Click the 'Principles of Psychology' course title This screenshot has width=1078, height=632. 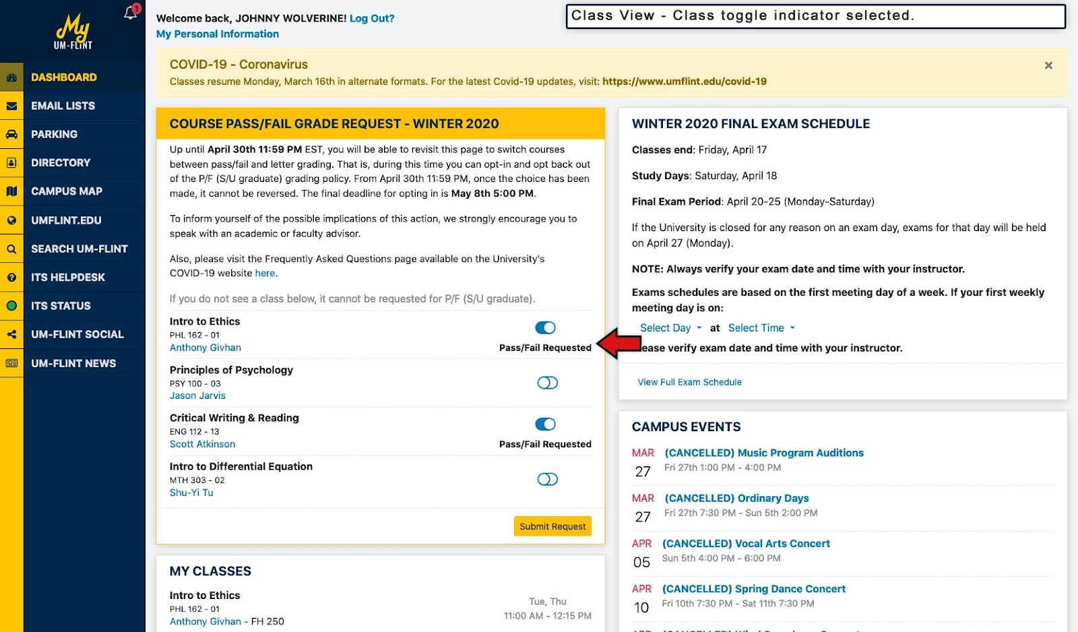tap(231, 370)
